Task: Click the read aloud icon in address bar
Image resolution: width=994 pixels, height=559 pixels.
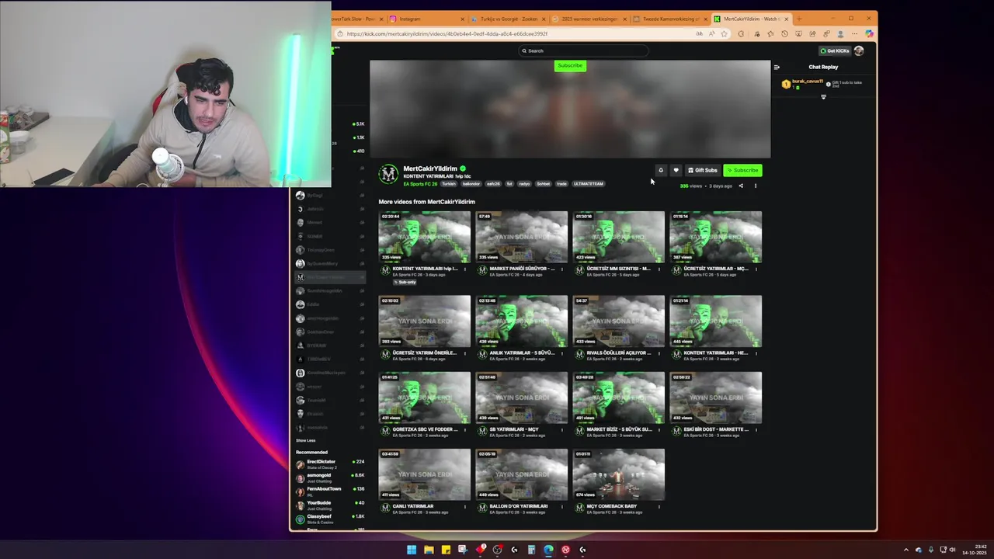Action: tap(711, 33)
